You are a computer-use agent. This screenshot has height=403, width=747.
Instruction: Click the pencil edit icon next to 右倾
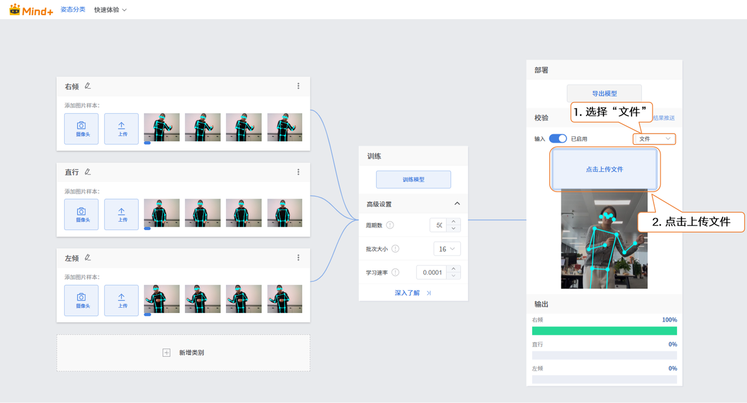[x=88, y=86]
